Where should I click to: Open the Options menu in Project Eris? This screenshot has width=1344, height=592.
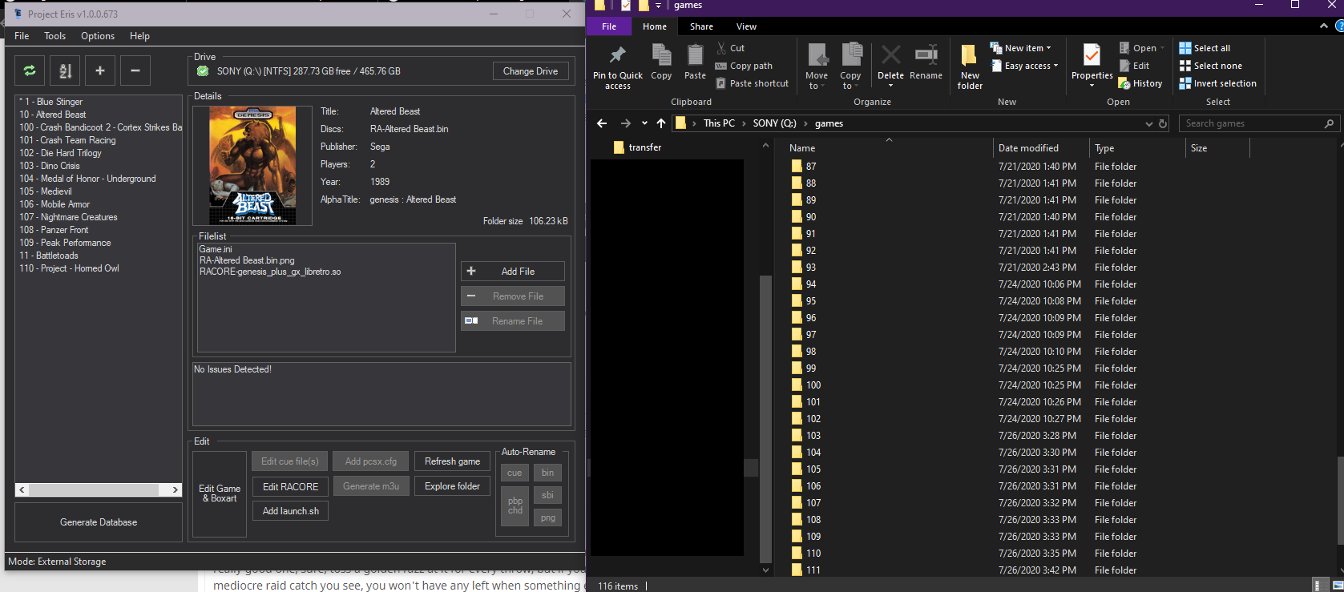[x=98, y=36]
